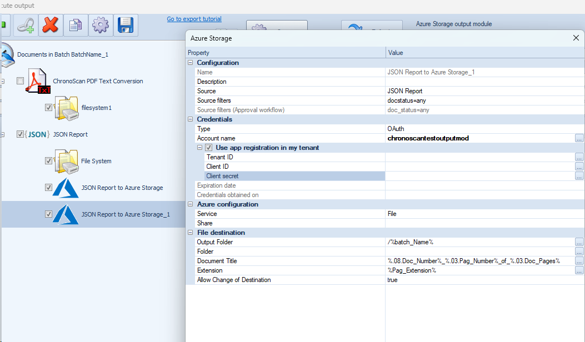Click the copy documents toolbar icon
This screenshot has height=342, width=585.
(76, 26)
